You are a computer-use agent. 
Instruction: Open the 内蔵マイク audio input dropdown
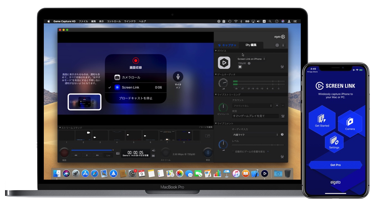[x=255, y=135]
